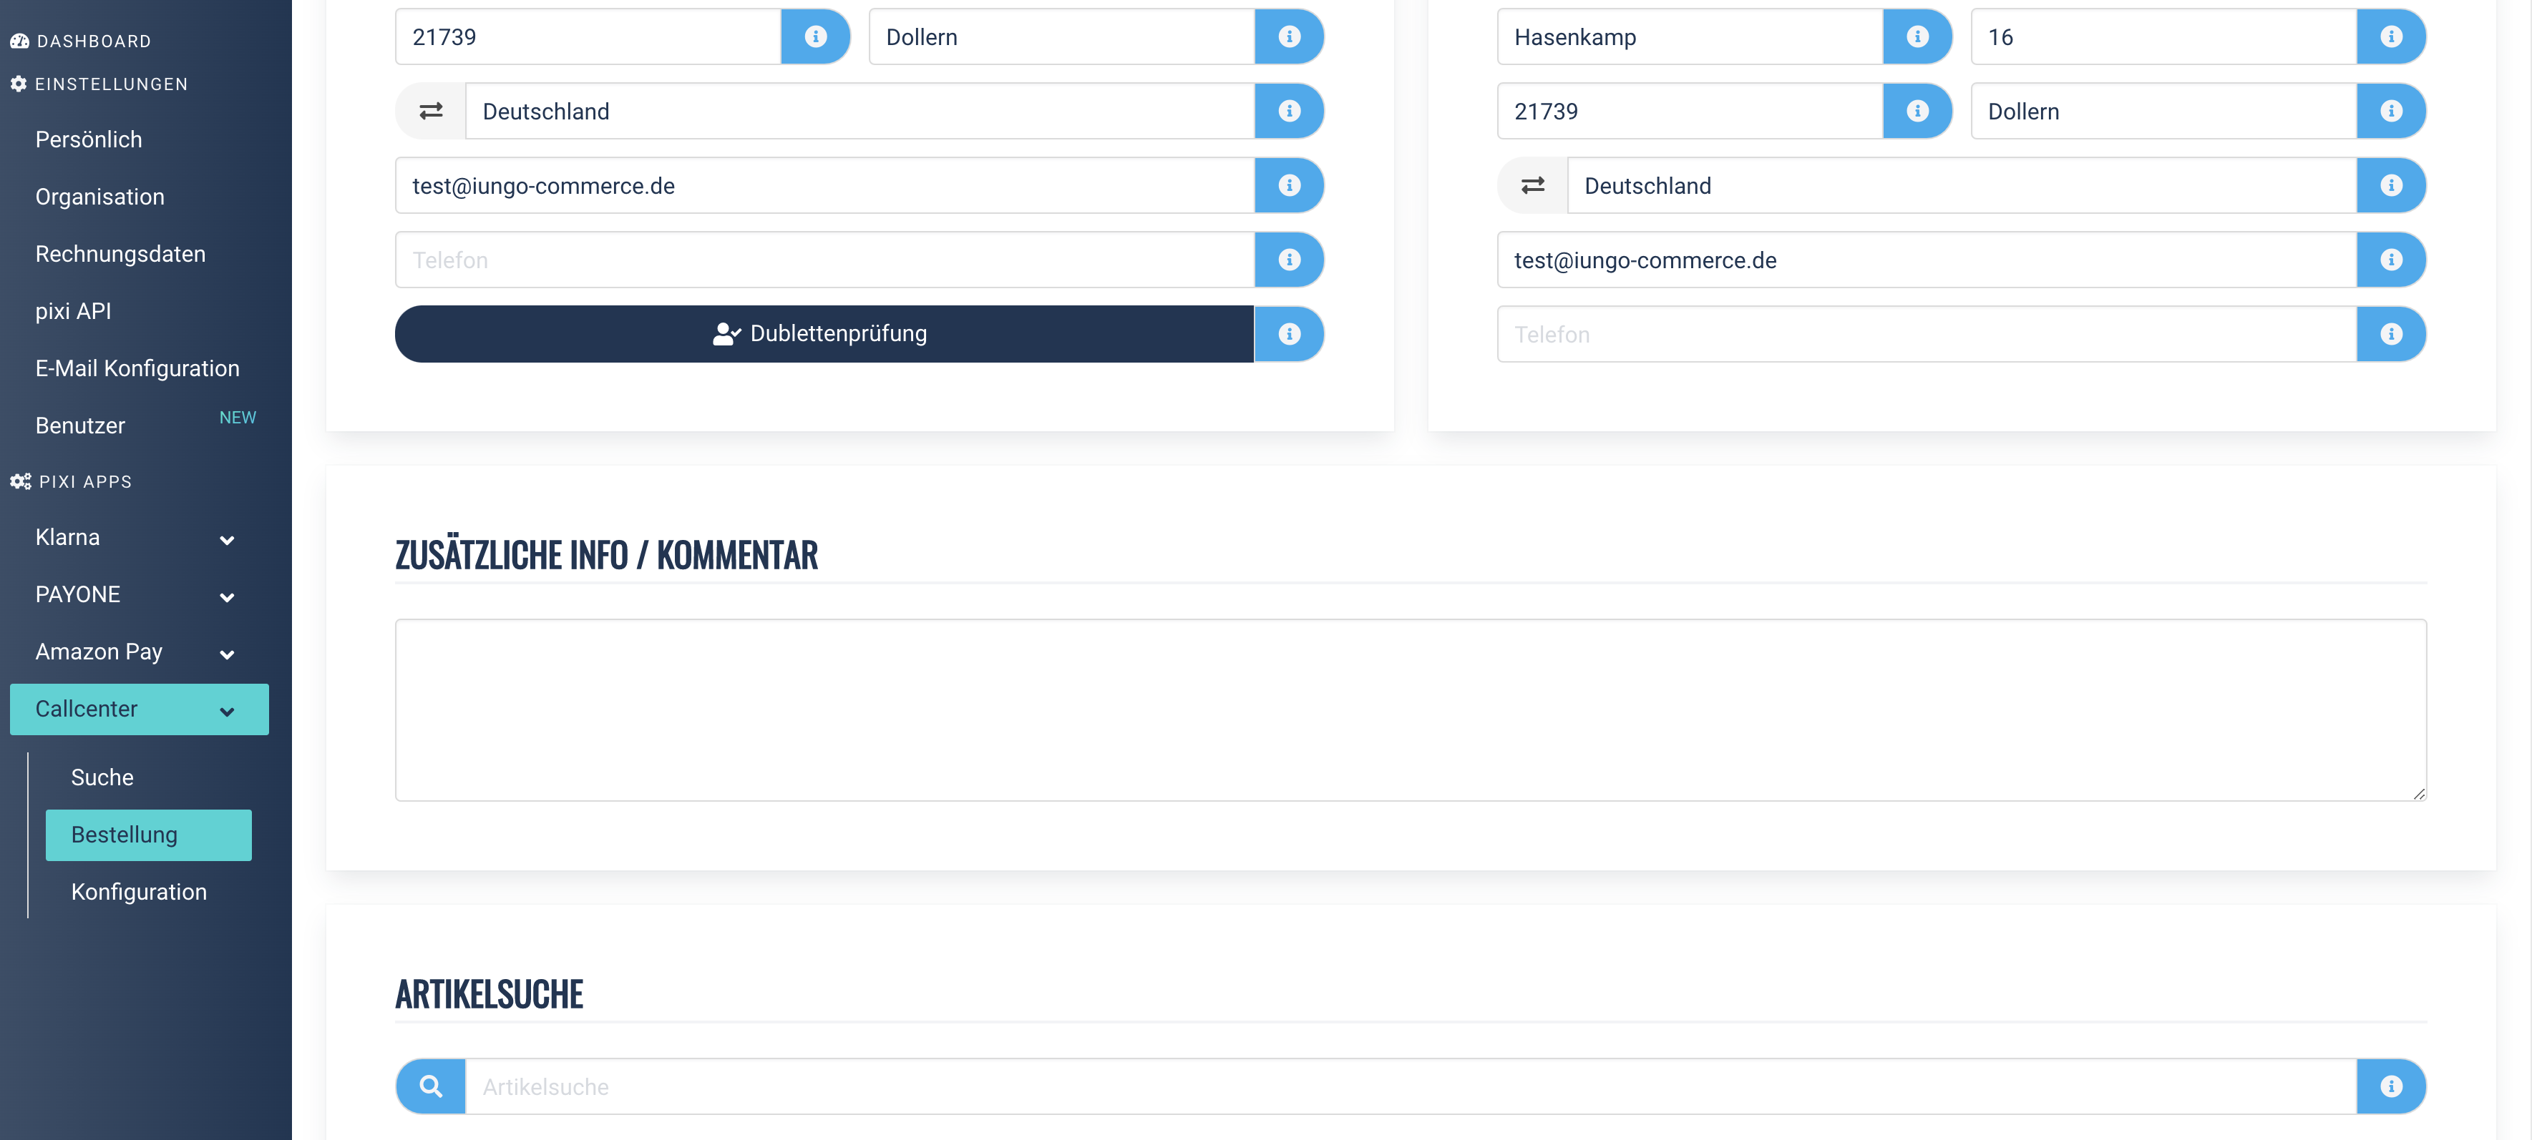Click info icon beside left Deutschland field
This screenshot has height=1140, width=2532.
point(1289,111)
